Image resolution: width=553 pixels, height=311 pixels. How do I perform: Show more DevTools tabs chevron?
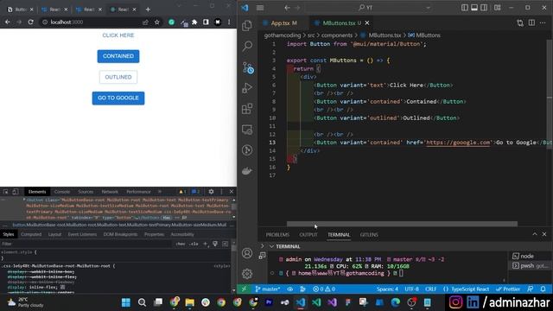point(160,192)
